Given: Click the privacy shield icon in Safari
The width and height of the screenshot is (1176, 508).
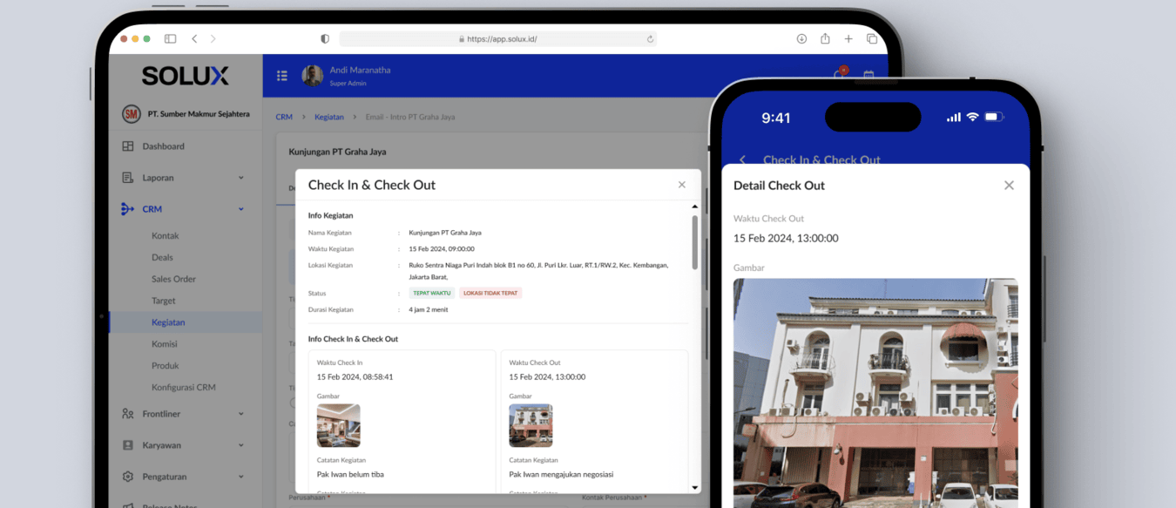Looking at the screenshot, I should pyautogui.click(x=325, y=39).
